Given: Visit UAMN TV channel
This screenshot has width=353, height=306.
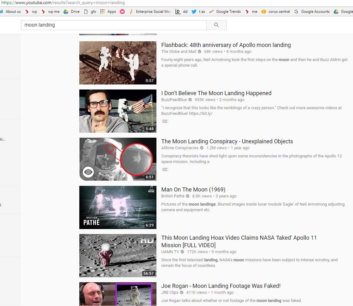Looking at the screenshot, I should click(x=170, y=252).
